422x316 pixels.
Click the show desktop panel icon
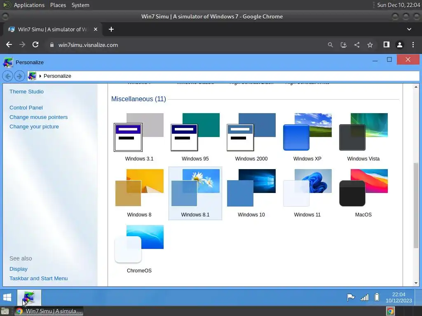(x=5, y=311)
